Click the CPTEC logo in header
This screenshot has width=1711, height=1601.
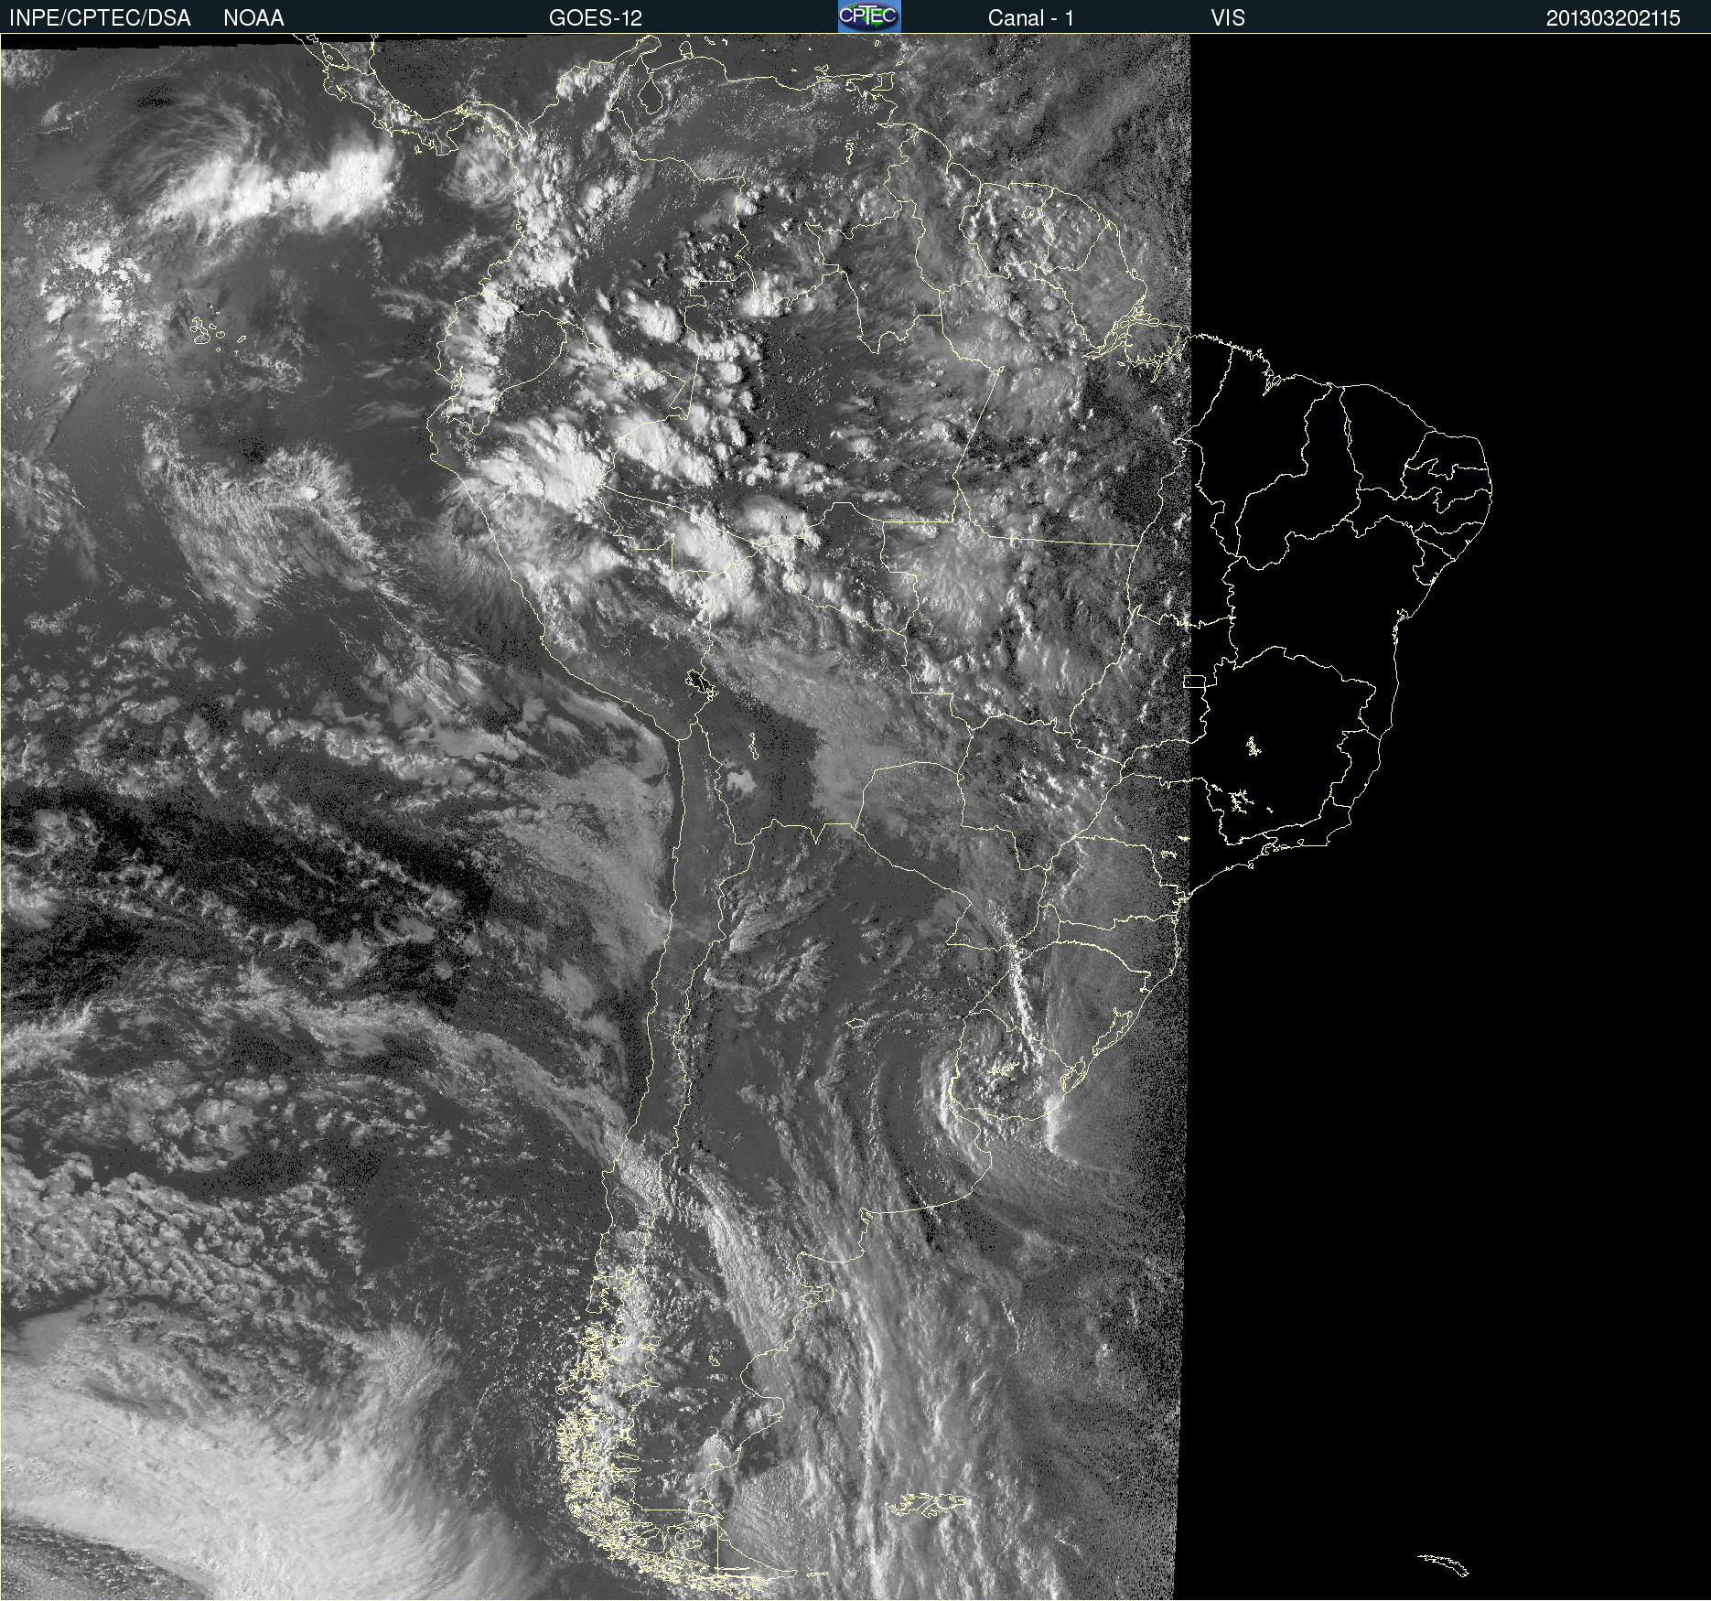(x=869, y=16)
